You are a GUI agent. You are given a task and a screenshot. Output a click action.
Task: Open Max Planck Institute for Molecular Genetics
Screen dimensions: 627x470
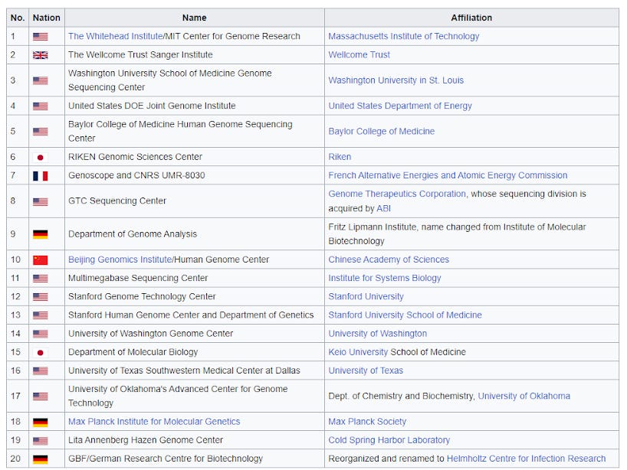point(154,422)
